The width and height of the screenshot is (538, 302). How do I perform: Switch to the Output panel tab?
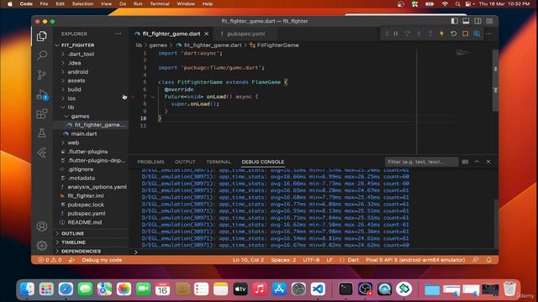point(185,162)
